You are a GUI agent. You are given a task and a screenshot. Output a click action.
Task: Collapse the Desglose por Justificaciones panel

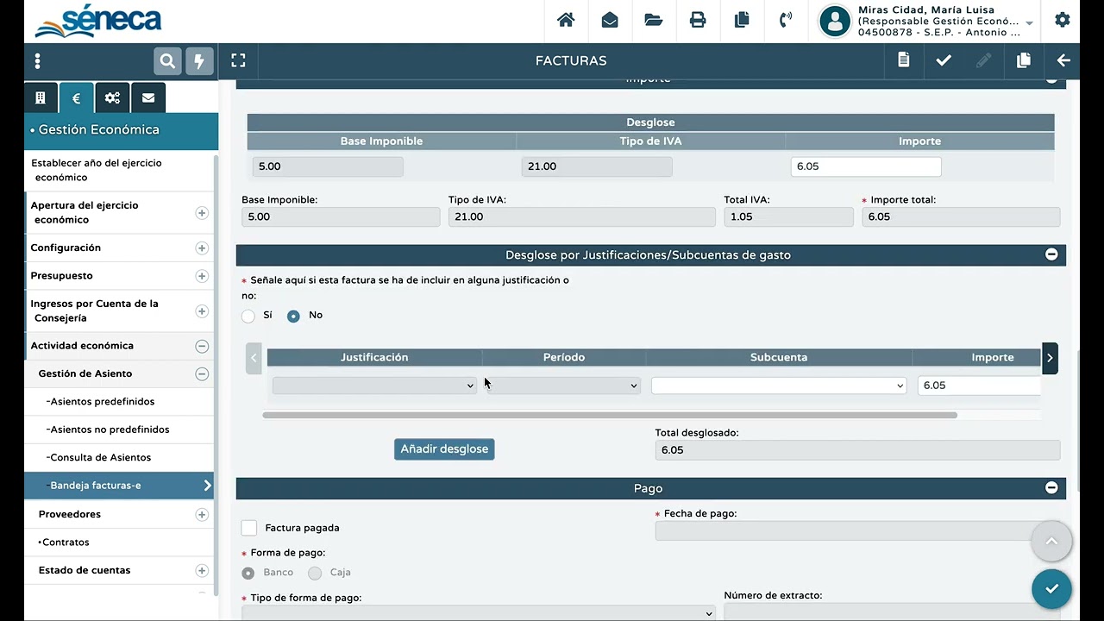tap(1051, 254)
